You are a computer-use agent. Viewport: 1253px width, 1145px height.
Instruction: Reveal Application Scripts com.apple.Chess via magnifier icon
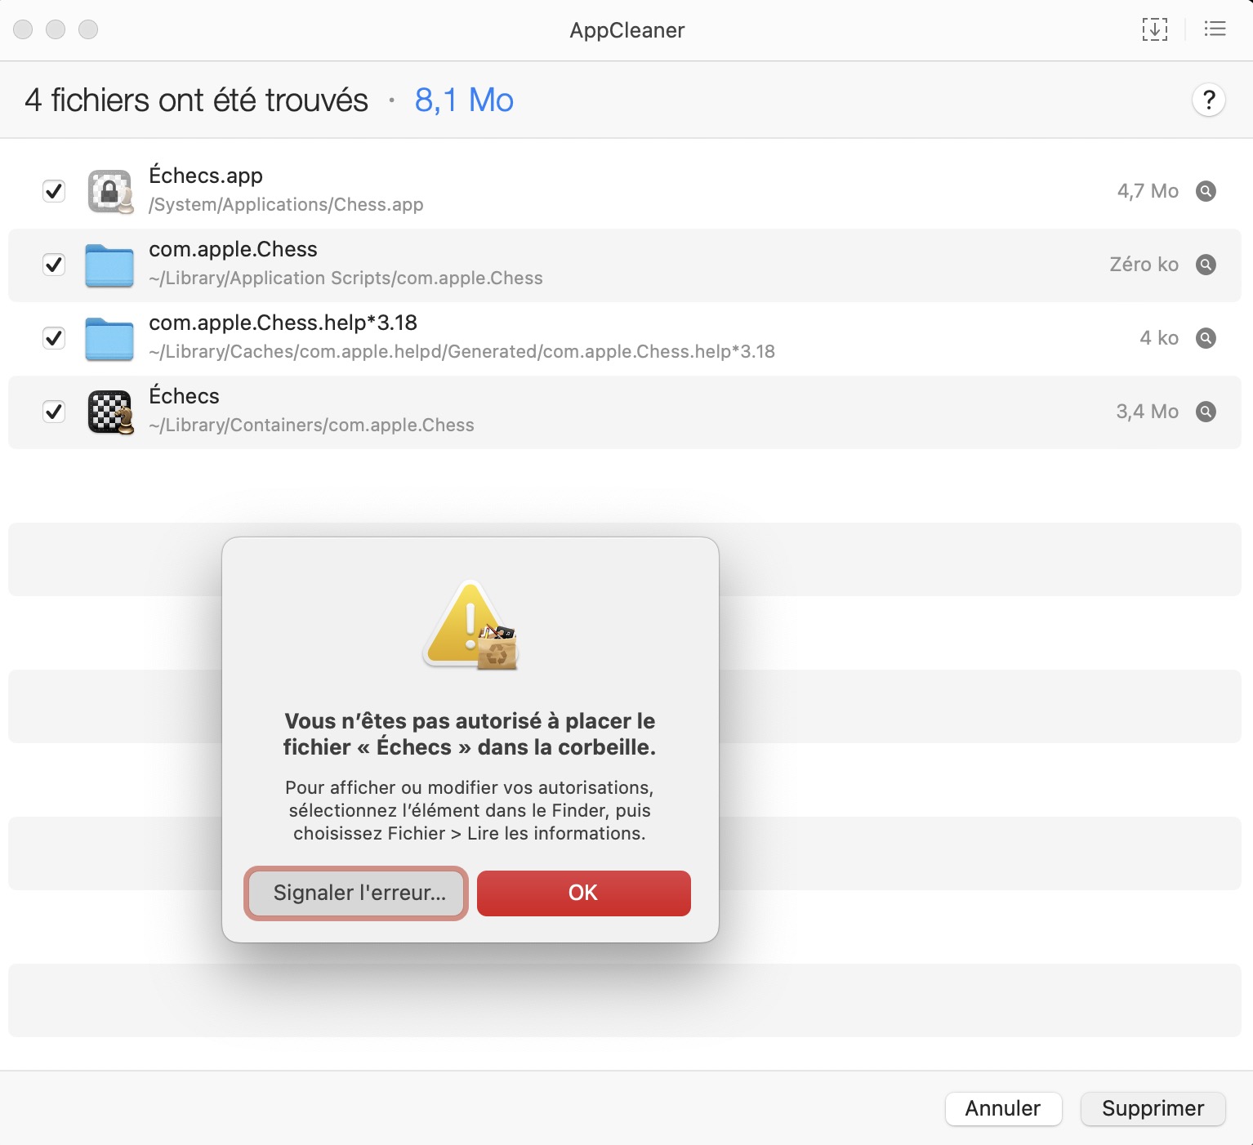coord(1206,265)
